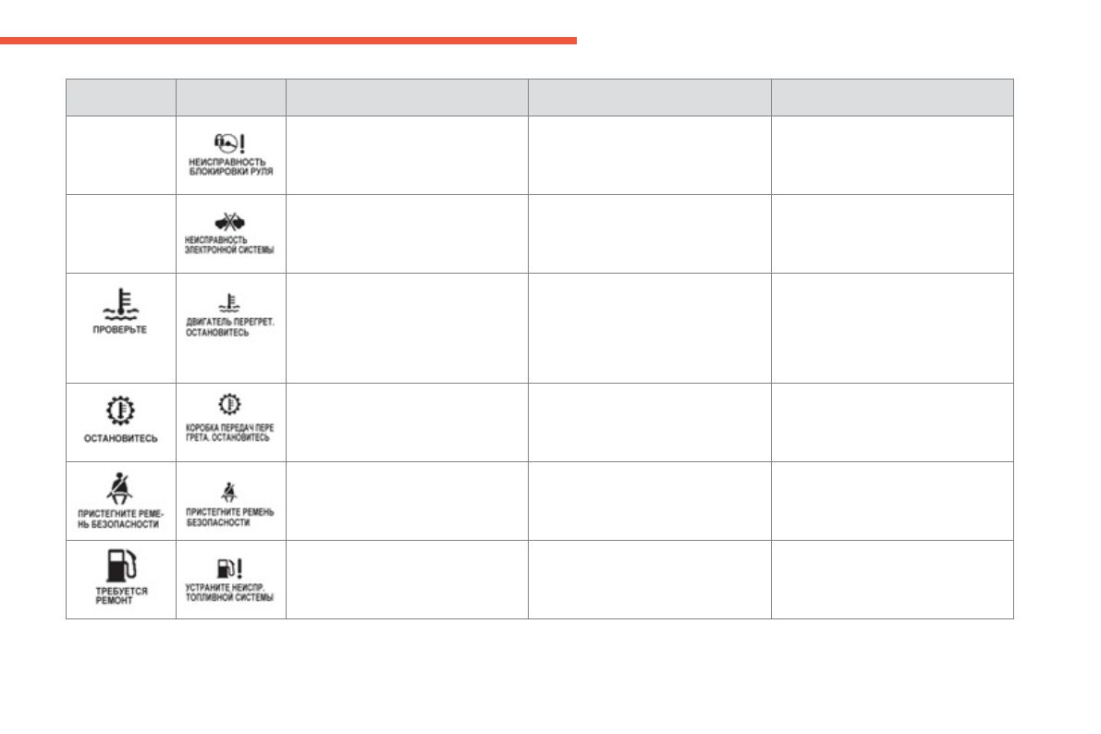Click the red header bar at top
Screen dimensions: 1101x734
click(x=287, y=41)
